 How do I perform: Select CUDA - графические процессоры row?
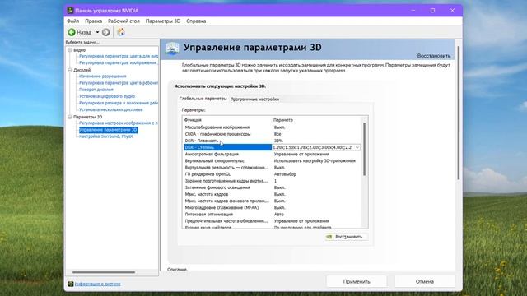[x=273, y=134]
